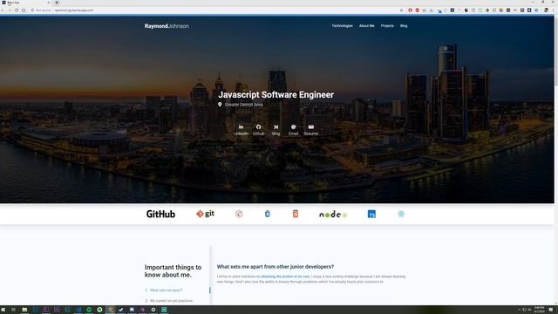Click 'Important things to know about me.' heading
The image size is (558, 314).
click(x=173, y=271)
